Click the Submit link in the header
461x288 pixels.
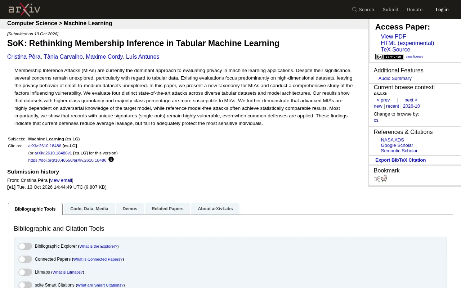(x=390, y=9)
